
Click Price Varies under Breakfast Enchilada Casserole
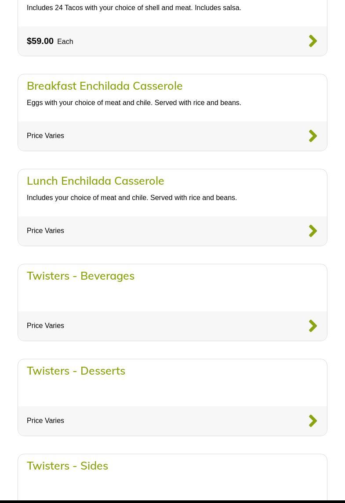(x=45, y=136)
